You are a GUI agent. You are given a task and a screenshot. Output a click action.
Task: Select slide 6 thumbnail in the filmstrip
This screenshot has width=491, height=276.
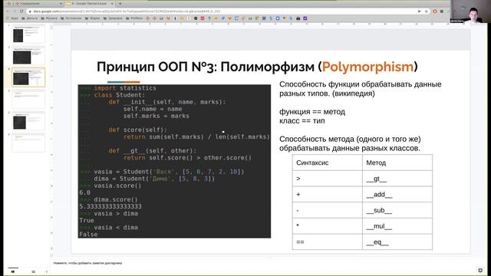pos(28,143)
